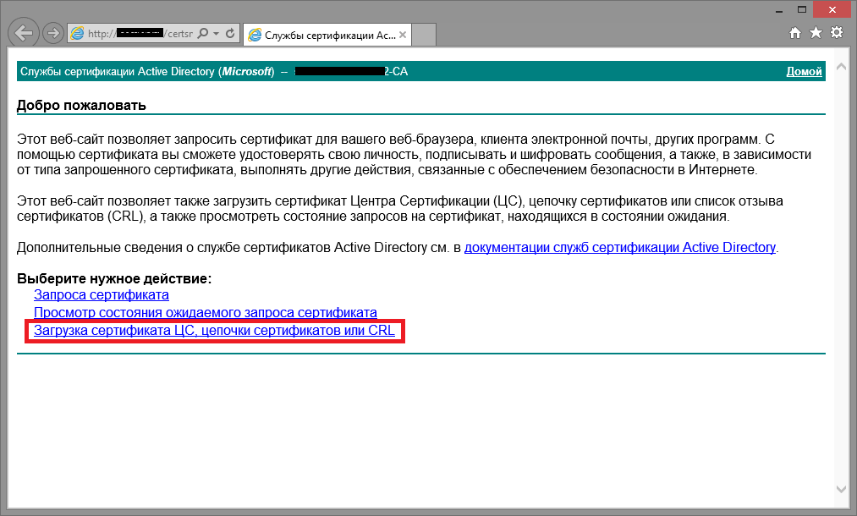Click the search magnifier in address bar

pos(203,33)
